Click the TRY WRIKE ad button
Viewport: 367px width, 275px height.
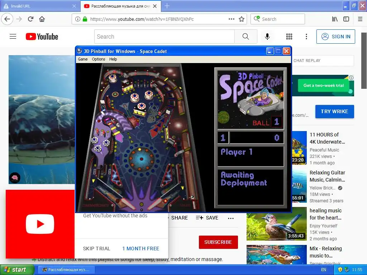(x=334, y=111)
